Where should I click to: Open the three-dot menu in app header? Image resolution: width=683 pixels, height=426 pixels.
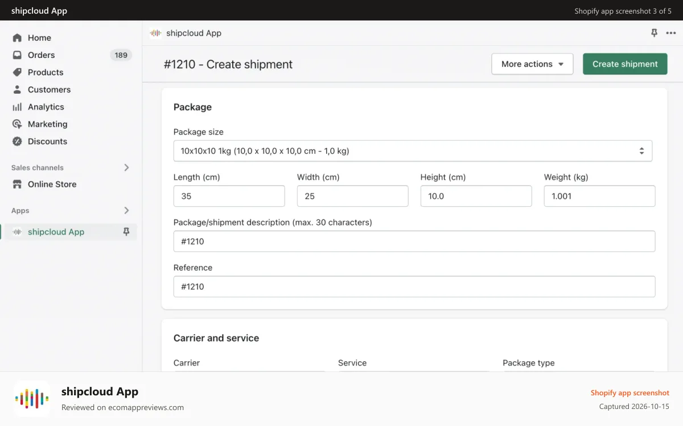tap(671, 33)
